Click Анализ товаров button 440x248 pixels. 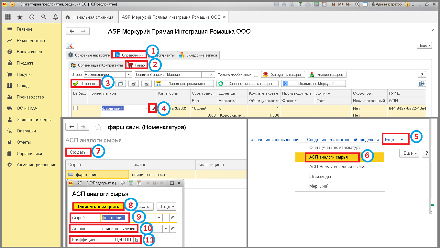tap(327, 75)
